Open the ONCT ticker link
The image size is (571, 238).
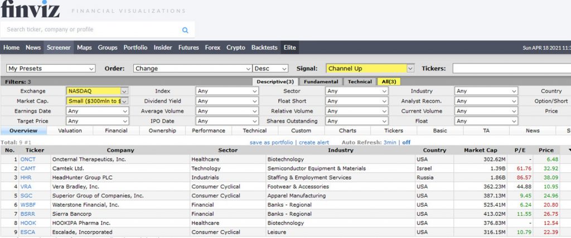click(x=28, y=159)
